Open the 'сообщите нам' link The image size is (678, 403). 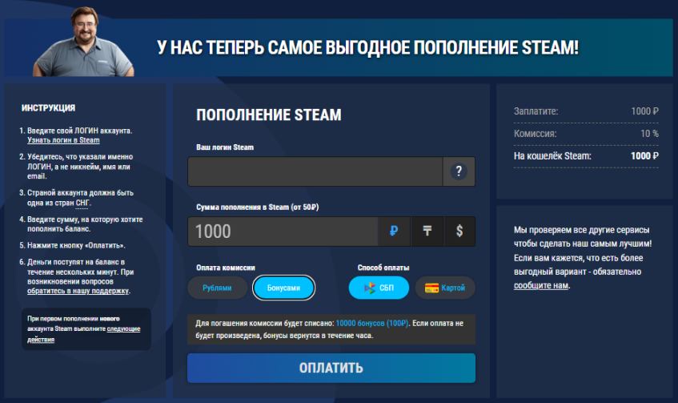541,286
